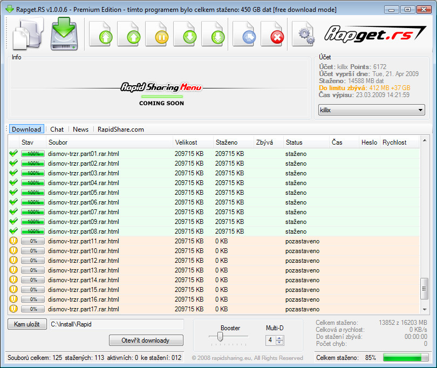Select dismov-trzr.part04.rar.html file row
This screenshot has height=368, width=437.
click(214, 182)
